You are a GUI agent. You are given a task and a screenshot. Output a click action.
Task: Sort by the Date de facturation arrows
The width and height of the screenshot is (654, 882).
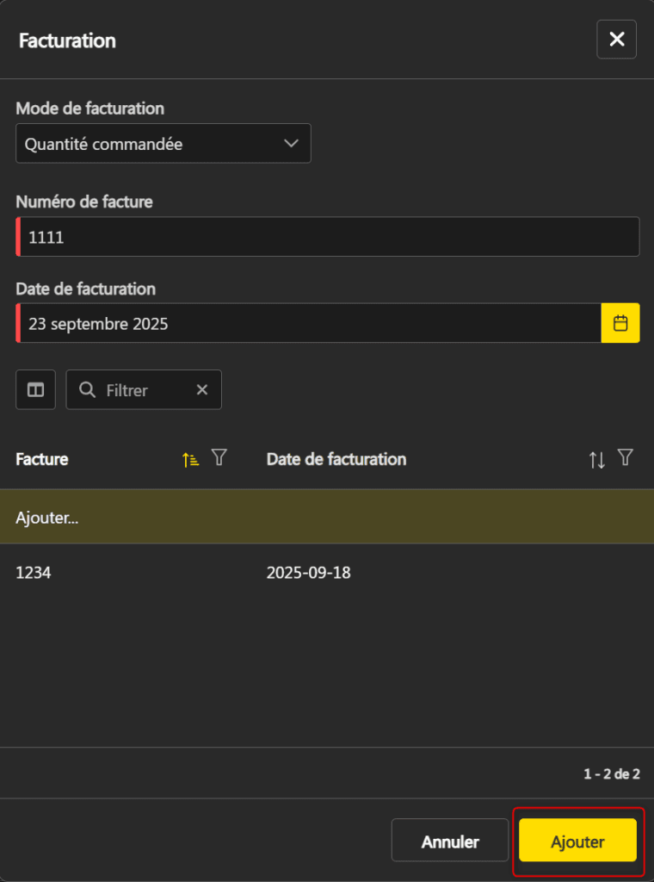597,459
